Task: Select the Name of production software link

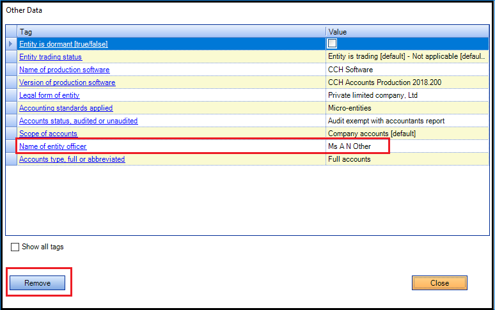Action: point(64,70)
